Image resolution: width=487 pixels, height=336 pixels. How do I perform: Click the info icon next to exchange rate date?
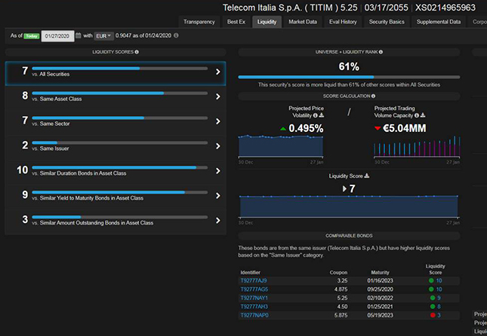[176, 35]
